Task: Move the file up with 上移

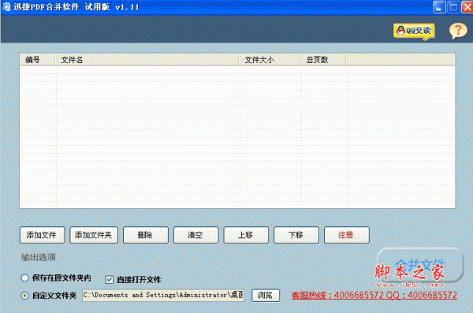Action: pyautogui.click(x=246, y=235)
